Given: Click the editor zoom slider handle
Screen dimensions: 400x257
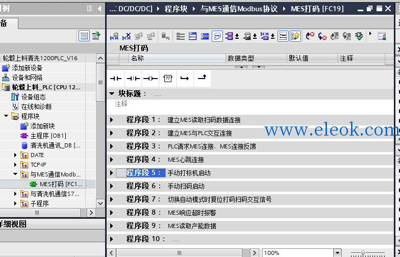Looking at the screenshot, I should (x=363, y=253).
